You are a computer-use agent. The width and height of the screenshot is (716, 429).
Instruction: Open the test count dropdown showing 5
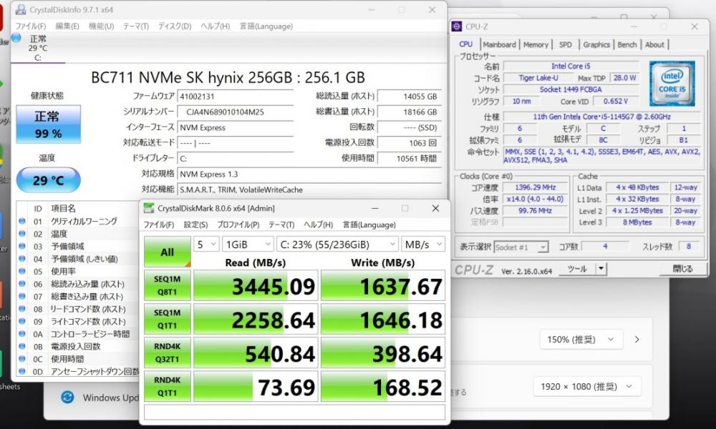coord(206,245)
